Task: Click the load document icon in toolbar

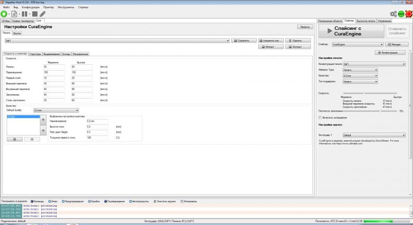Action: (x=14, y=14)
